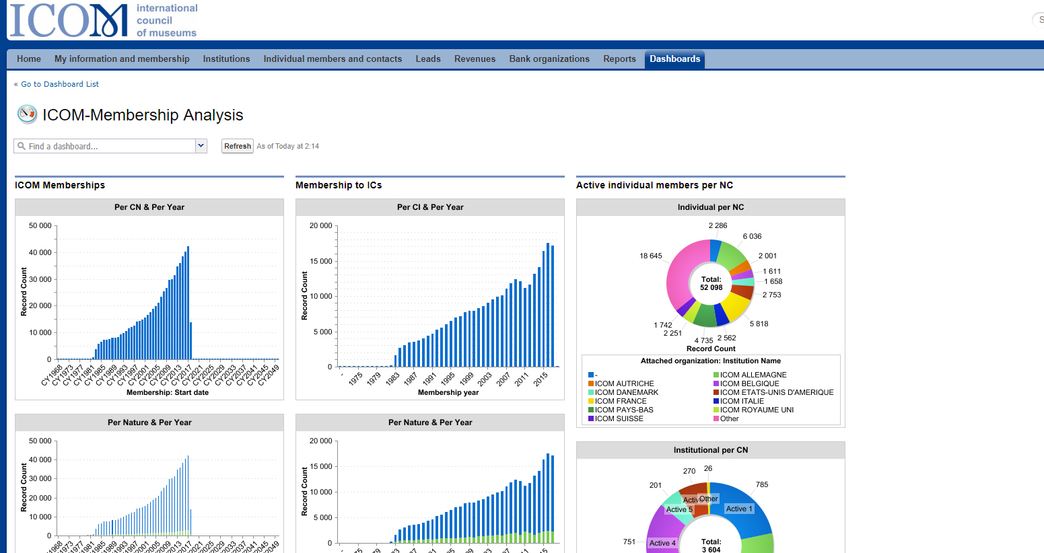Screen dimensions: 1044x553
Task: Click the Refresh button
Action: [x=238, y=146]
